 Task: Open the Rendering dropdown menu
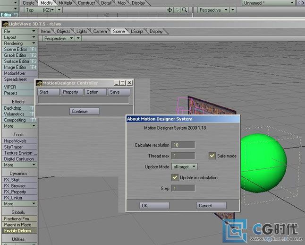click(19, 43)
